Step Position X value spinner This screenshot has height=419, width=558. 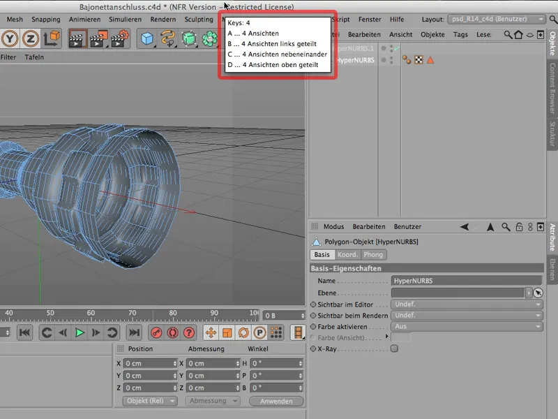(x=175, y=363)
